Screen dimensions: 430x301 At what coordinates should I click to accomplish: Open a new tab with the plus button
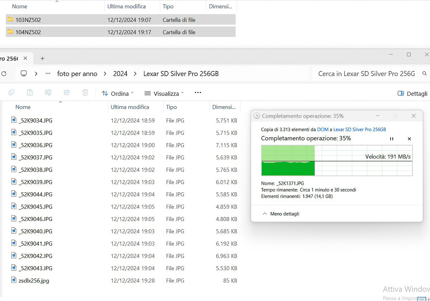click(x=42, y=58)
